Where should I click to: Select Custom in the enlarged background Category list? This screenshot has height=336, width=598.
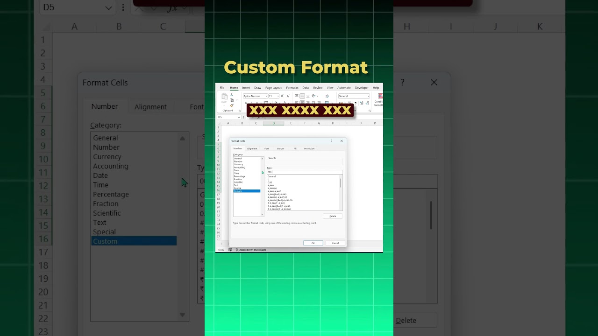(134, 241)
